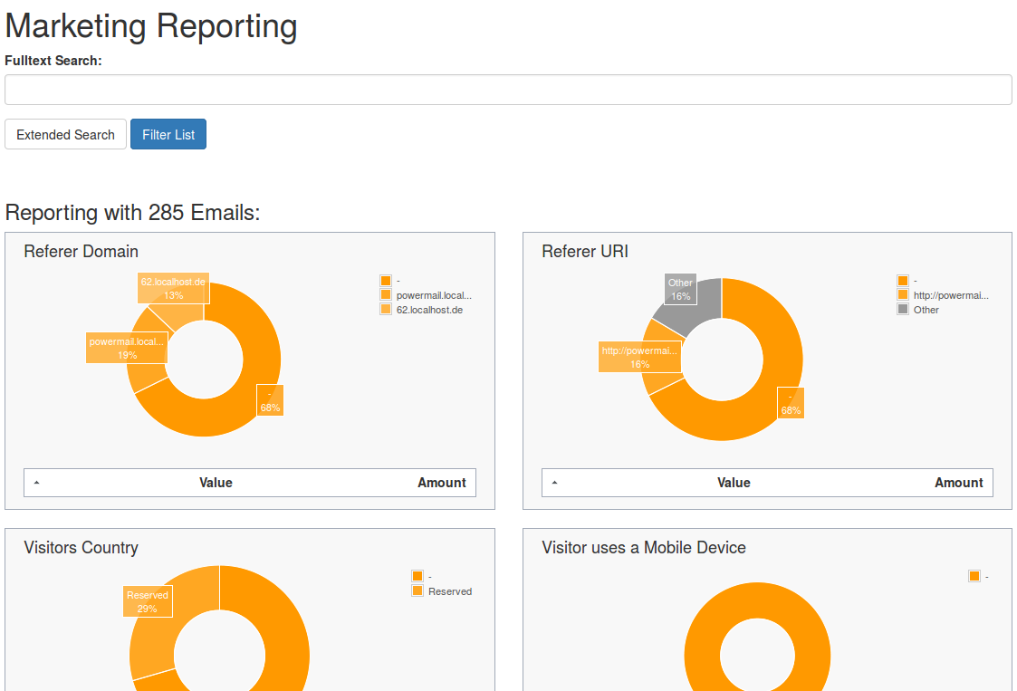
Task: Toggle the Reserved data series visibility
Action: coord(450,590)
